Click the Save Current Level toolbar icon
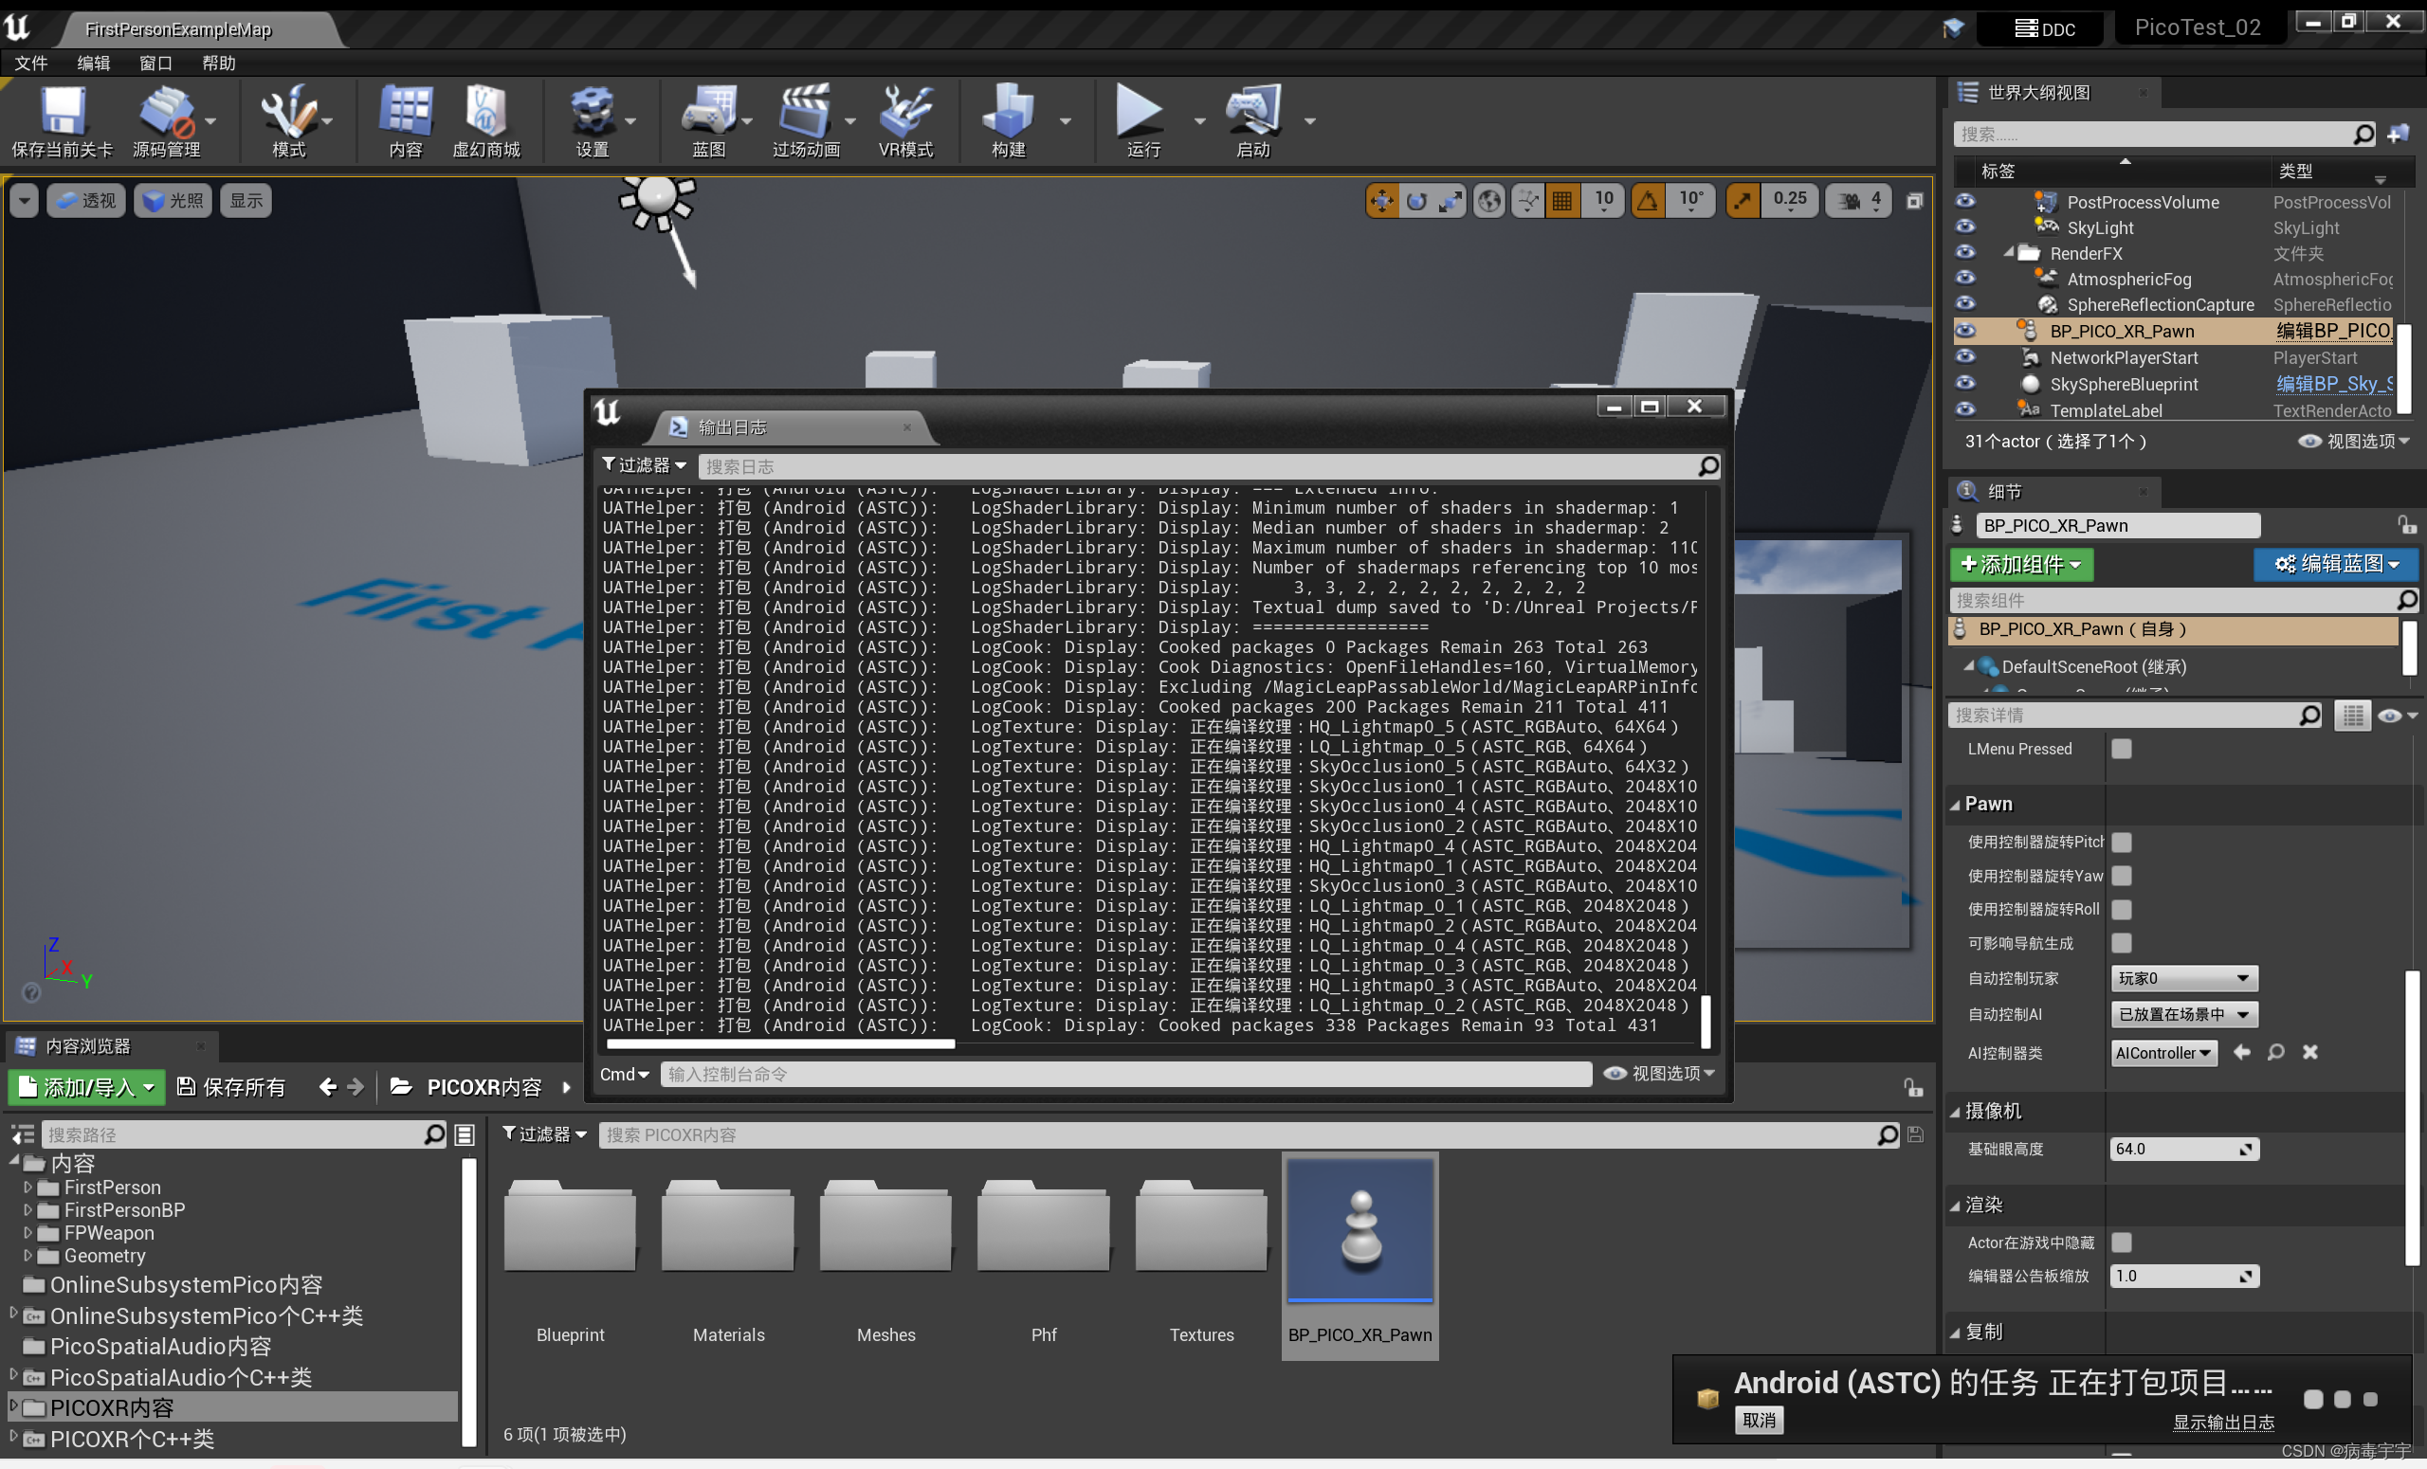The height and width of the screenshot is (1469, 2427). [x=62, y=111]
